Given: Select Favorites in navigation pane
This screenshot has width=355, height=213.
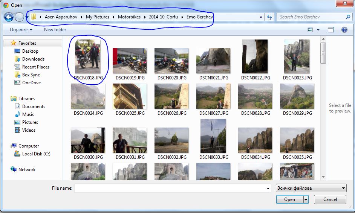Looking at the screenshot, I should [27, 43].
